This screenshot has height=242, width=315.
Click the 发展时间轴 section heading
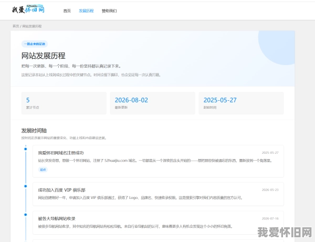(34, 131)
